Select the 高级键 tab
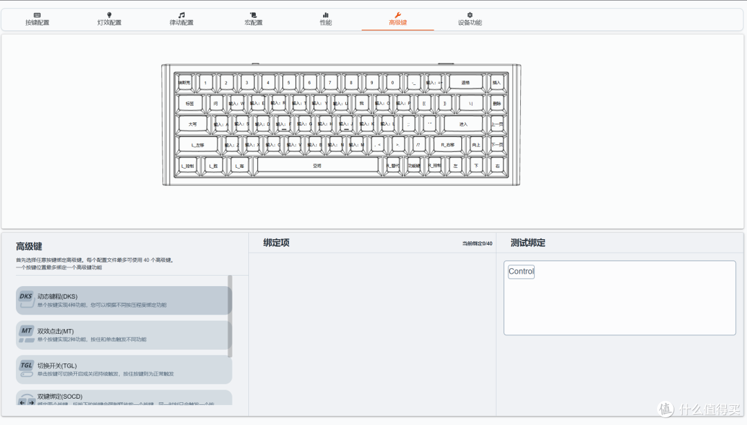The width and height of the screenshot is (747, 425). (398, 19)
